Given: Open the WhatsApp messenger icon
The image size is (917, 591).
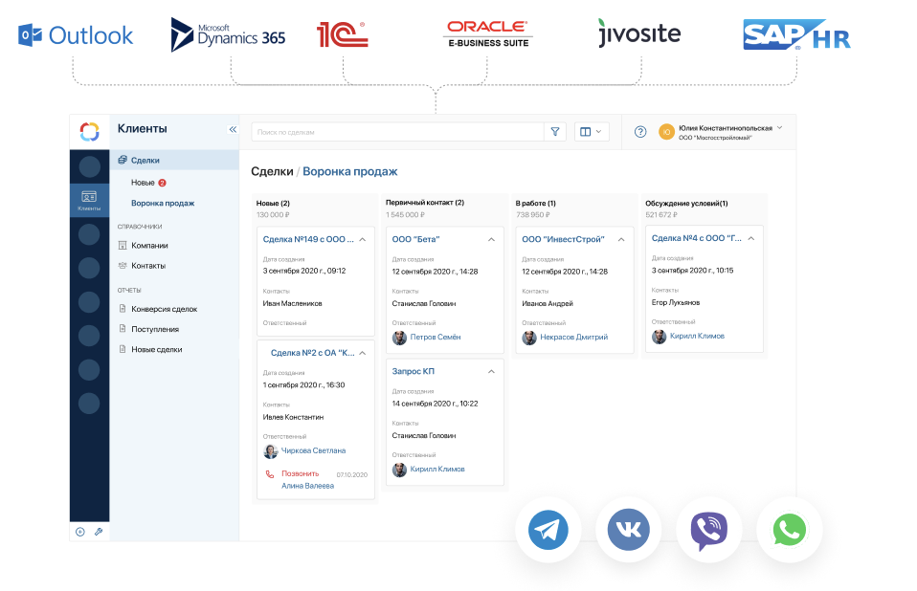Looking at the screenshot, I should click(788, 529).
